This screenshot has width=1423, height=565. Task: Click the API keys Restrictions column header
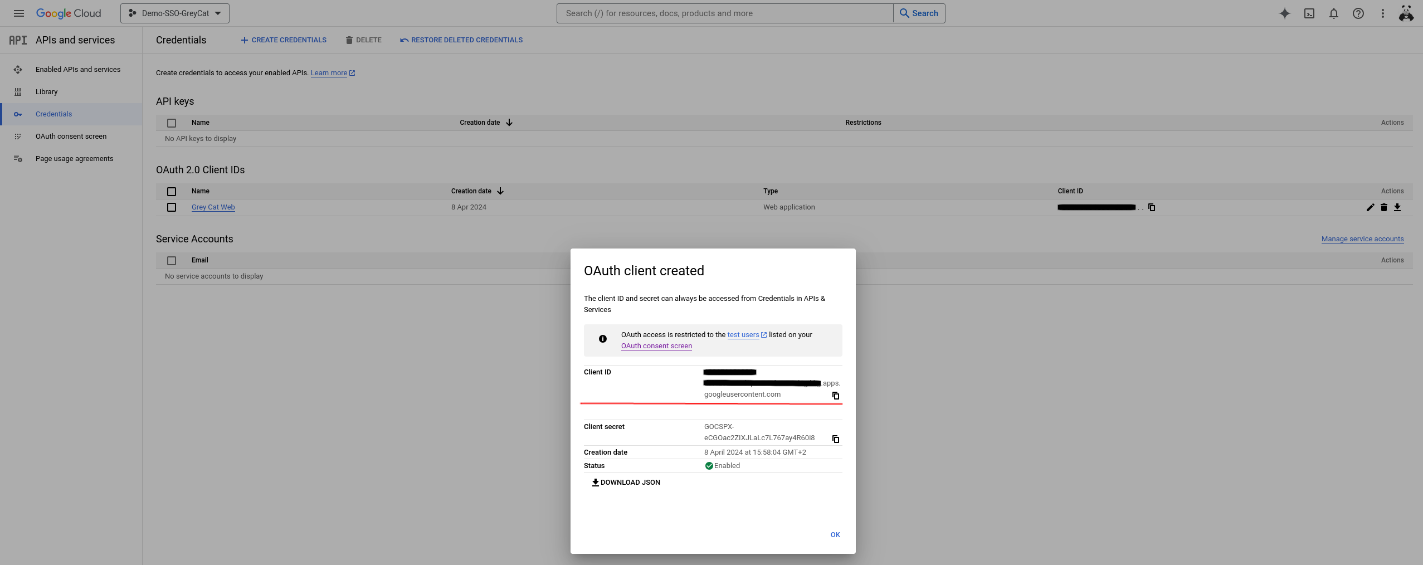point(863,123)
